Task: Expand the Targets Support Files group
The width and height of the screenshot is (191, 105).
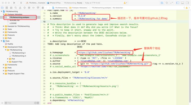Action: 4,74
